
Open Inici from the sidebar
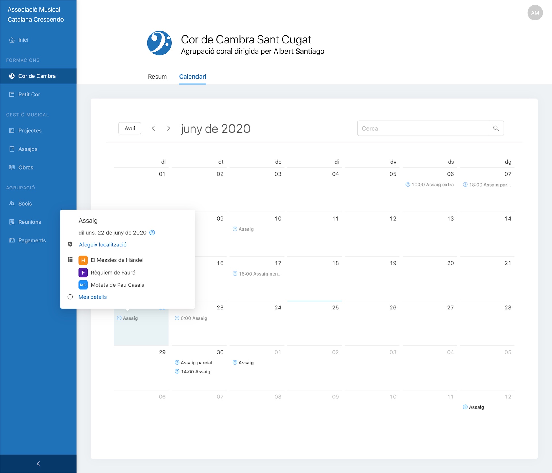pos(23,40)
